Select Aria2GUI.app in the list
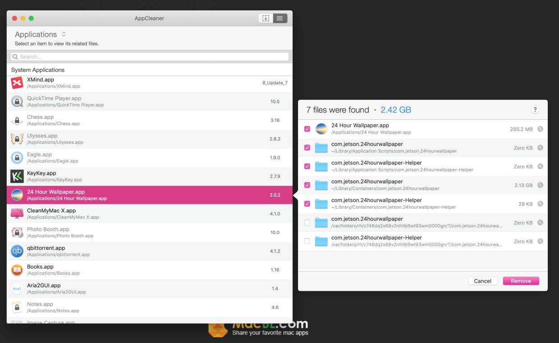 point(150,289)
